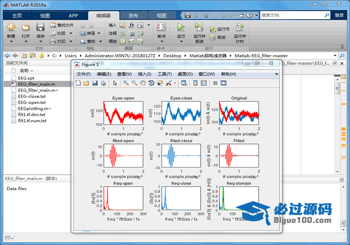This screenshot has width=350, height=245.
Task: Switch to the 发布 Publish tab
Action: [133, 16]
